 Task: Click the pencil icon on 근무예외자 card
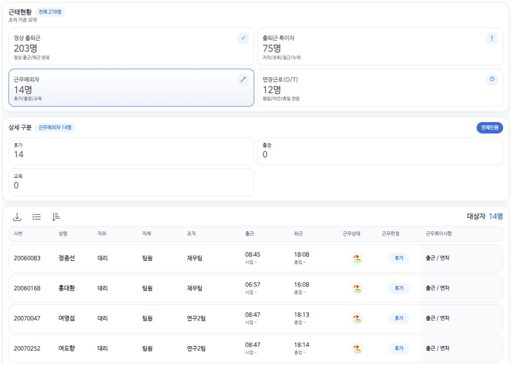point(243,80)
